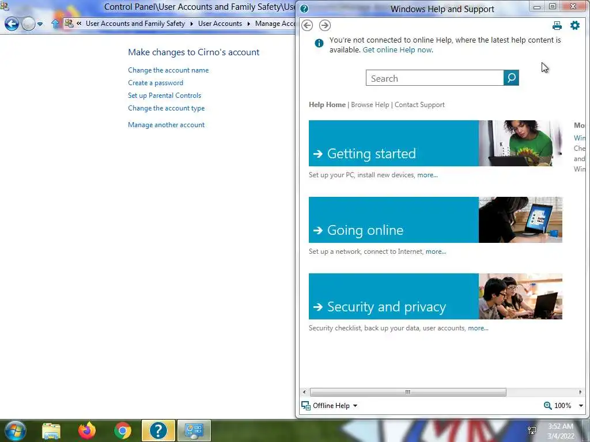Expand arrow after User Accounts breadcrumb
This screenshot has height=442, width=590.
pos(249,24)
